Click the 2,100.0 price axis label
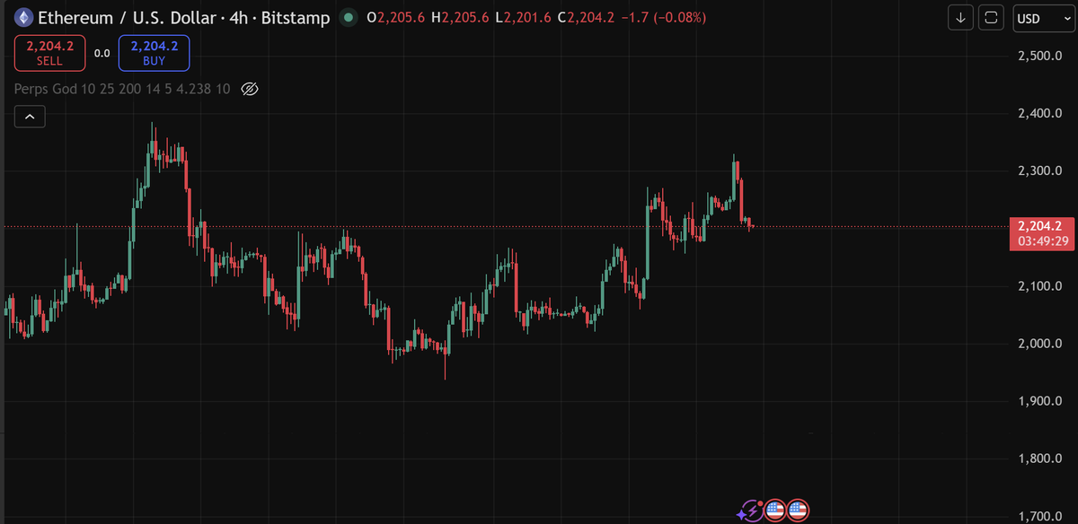1078x524 pixels. coord(1040,286)
